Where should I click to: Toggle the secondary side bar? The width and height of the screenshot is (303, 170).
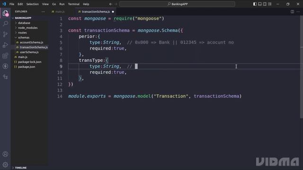(265, 4)
